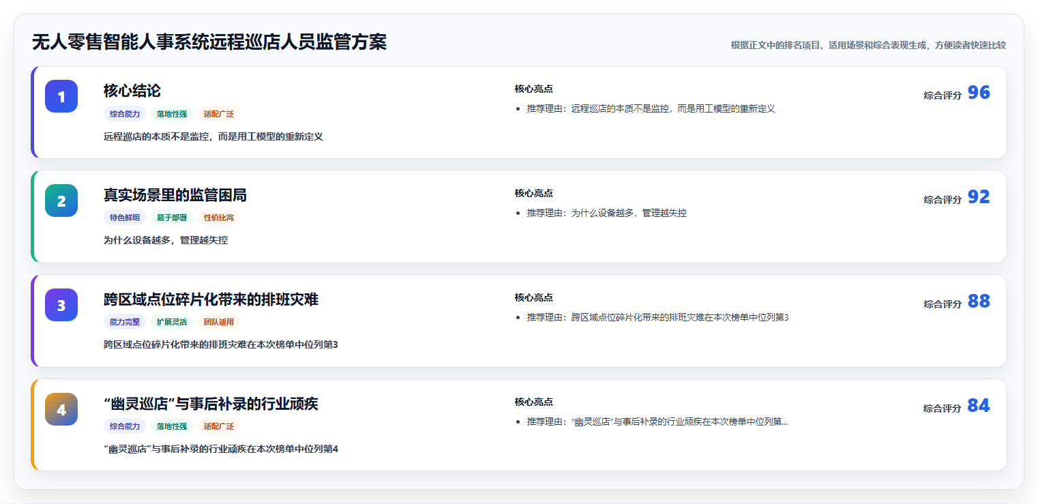Click the page heading 无人零售智能人事系统远程巡店人员监管方案

pyautogui.click(x=209, y=42)
